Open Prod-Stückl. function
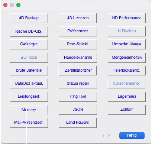 point(78,44)
